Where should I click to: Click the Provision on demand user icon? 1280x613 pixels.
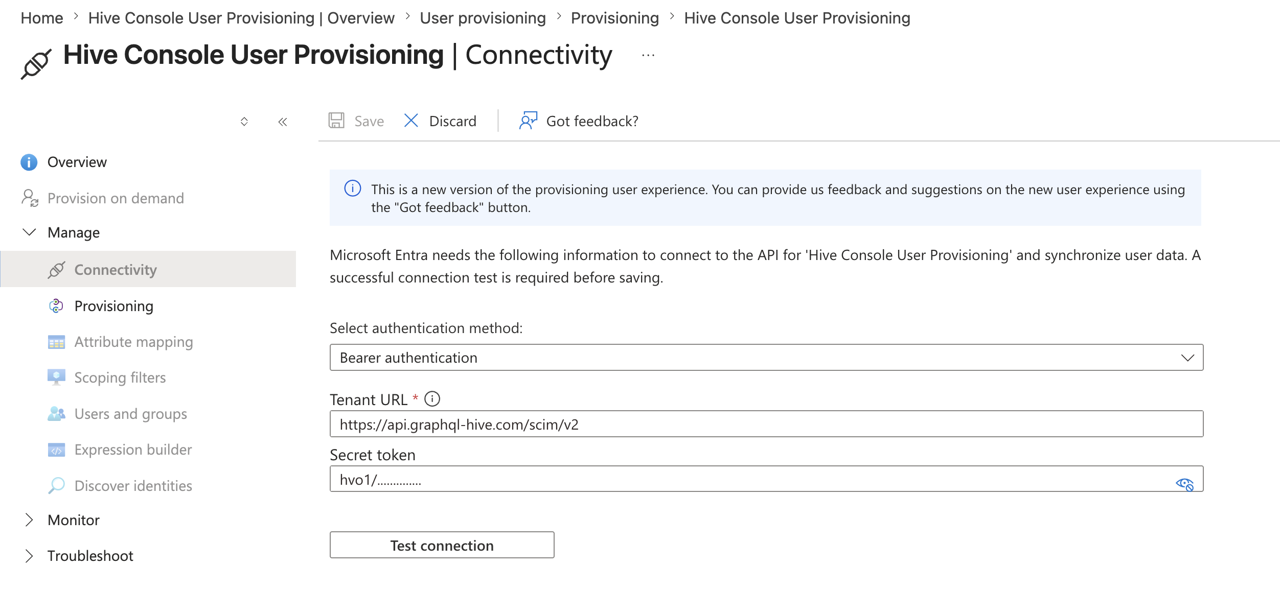pyautogui.click(x=30, y=198)
